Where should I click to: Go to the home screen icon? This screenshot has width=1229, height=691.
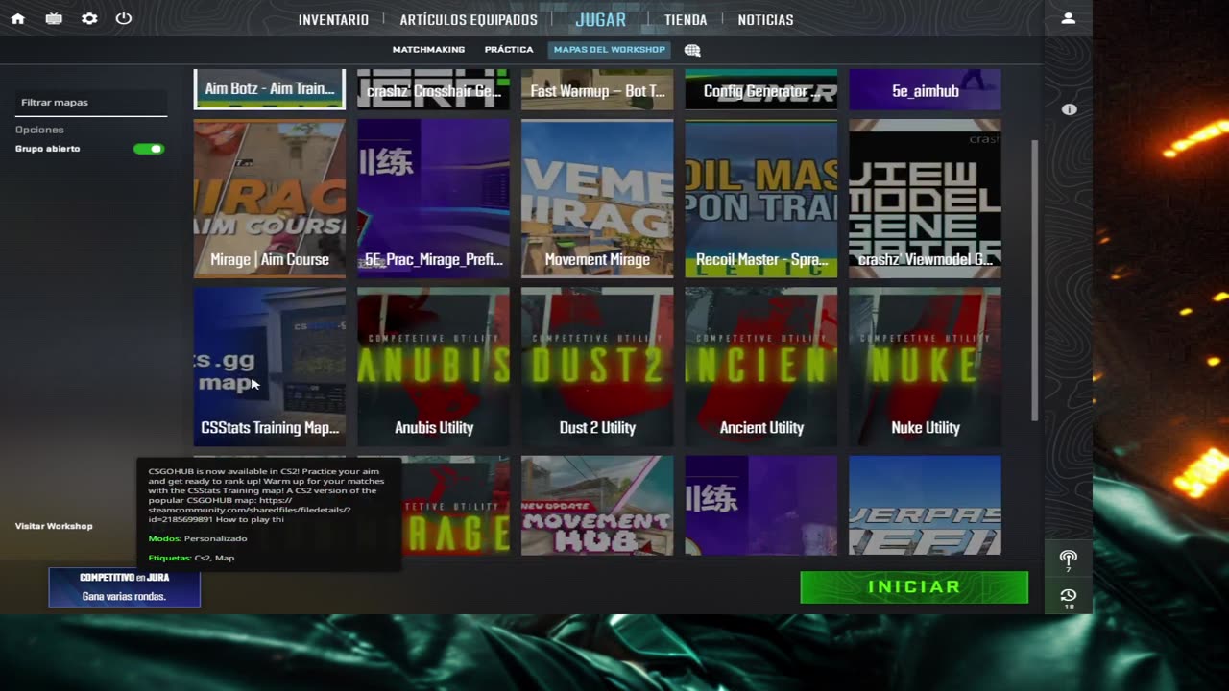[17, 18]
